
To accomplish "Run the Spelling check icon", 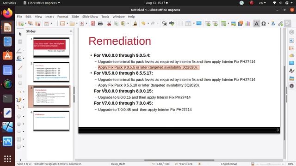I will point(172,24).
